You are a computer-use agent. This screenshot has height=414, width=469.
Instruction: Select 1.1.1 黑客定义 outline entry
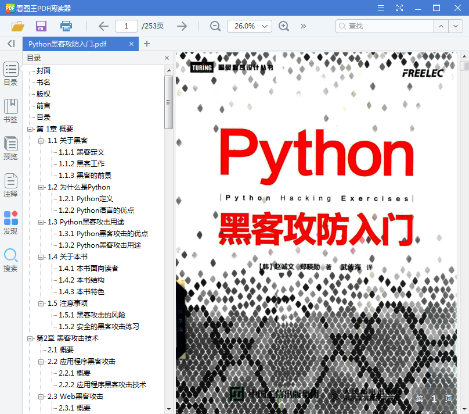(x=81, y=152)
